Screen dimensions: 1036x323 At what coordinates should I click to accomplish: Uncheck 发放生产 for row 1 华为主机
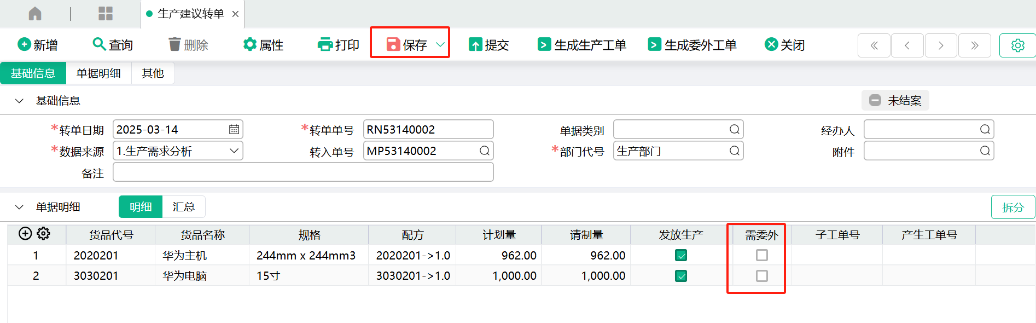[x=681, y=255]
